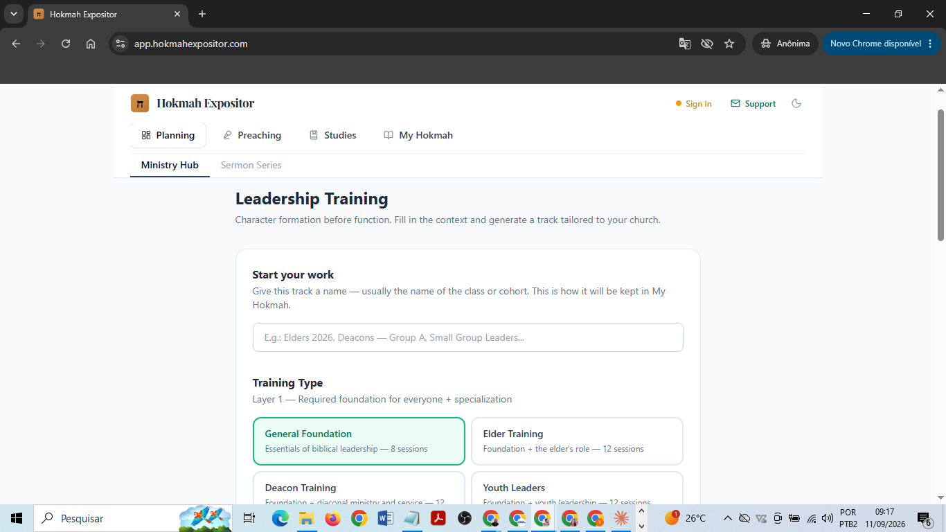
Task: Open the Windows Start menu
Action: (x=17, y=518)
